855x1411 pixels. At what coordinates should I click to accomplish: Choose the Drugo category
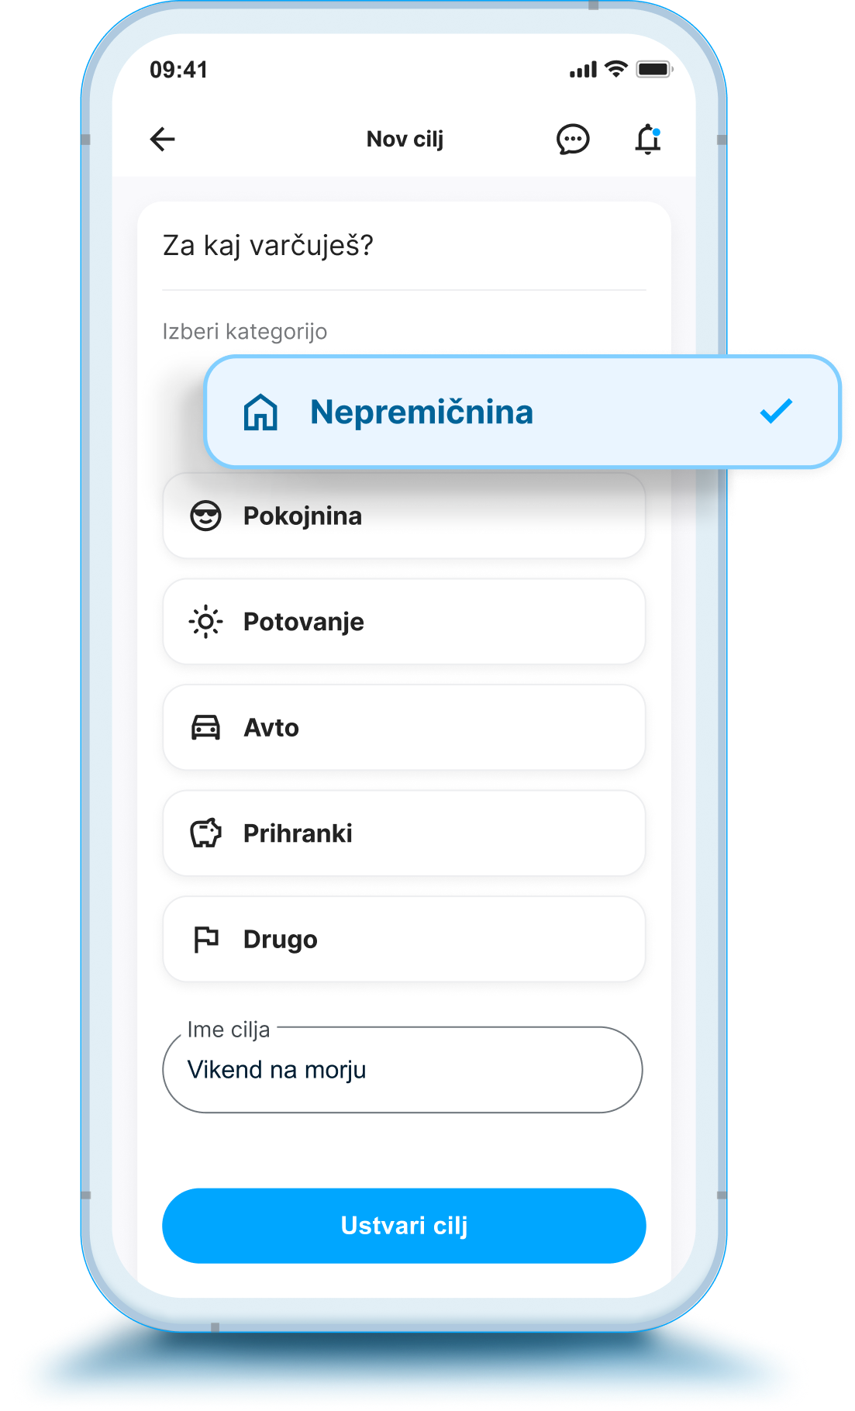click(403, 940)
